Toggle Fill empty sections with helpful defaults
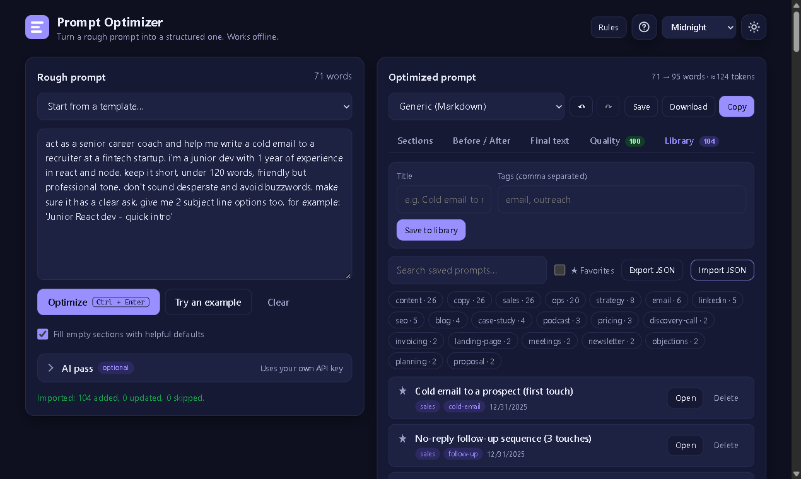Screen dimensions: 801x479 pos(43,334)
